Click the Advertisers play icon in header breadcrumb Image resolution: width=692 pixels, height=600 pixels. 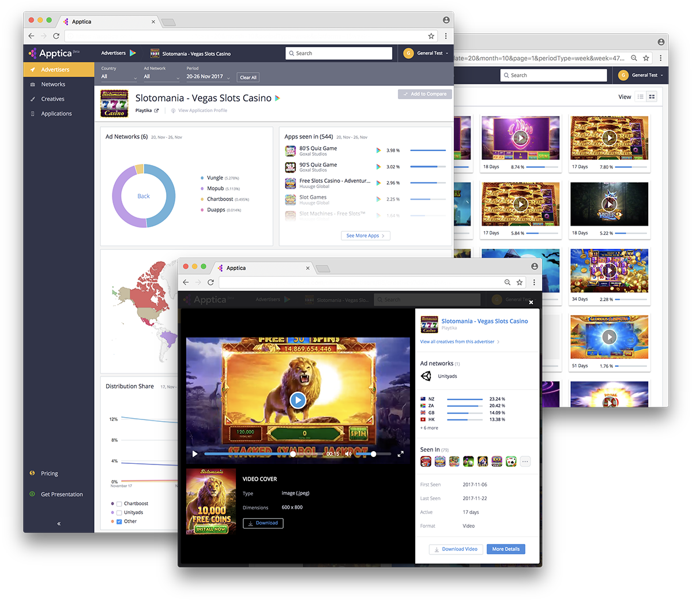(x=133, y=53)
